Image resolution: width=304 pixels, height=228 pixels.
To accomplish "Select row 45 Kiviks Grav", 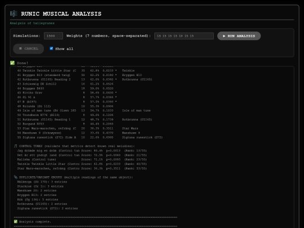I will pos(67,93).
